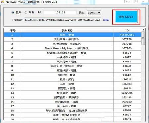This screenshot has height=123, width=149.
Task: Click sequence number 10 in 序号 column
Action: [12, 75]
